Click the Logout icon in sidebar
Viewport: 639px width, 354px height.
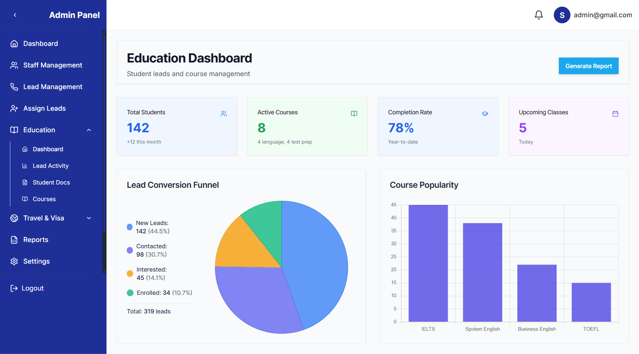(14, 288)
